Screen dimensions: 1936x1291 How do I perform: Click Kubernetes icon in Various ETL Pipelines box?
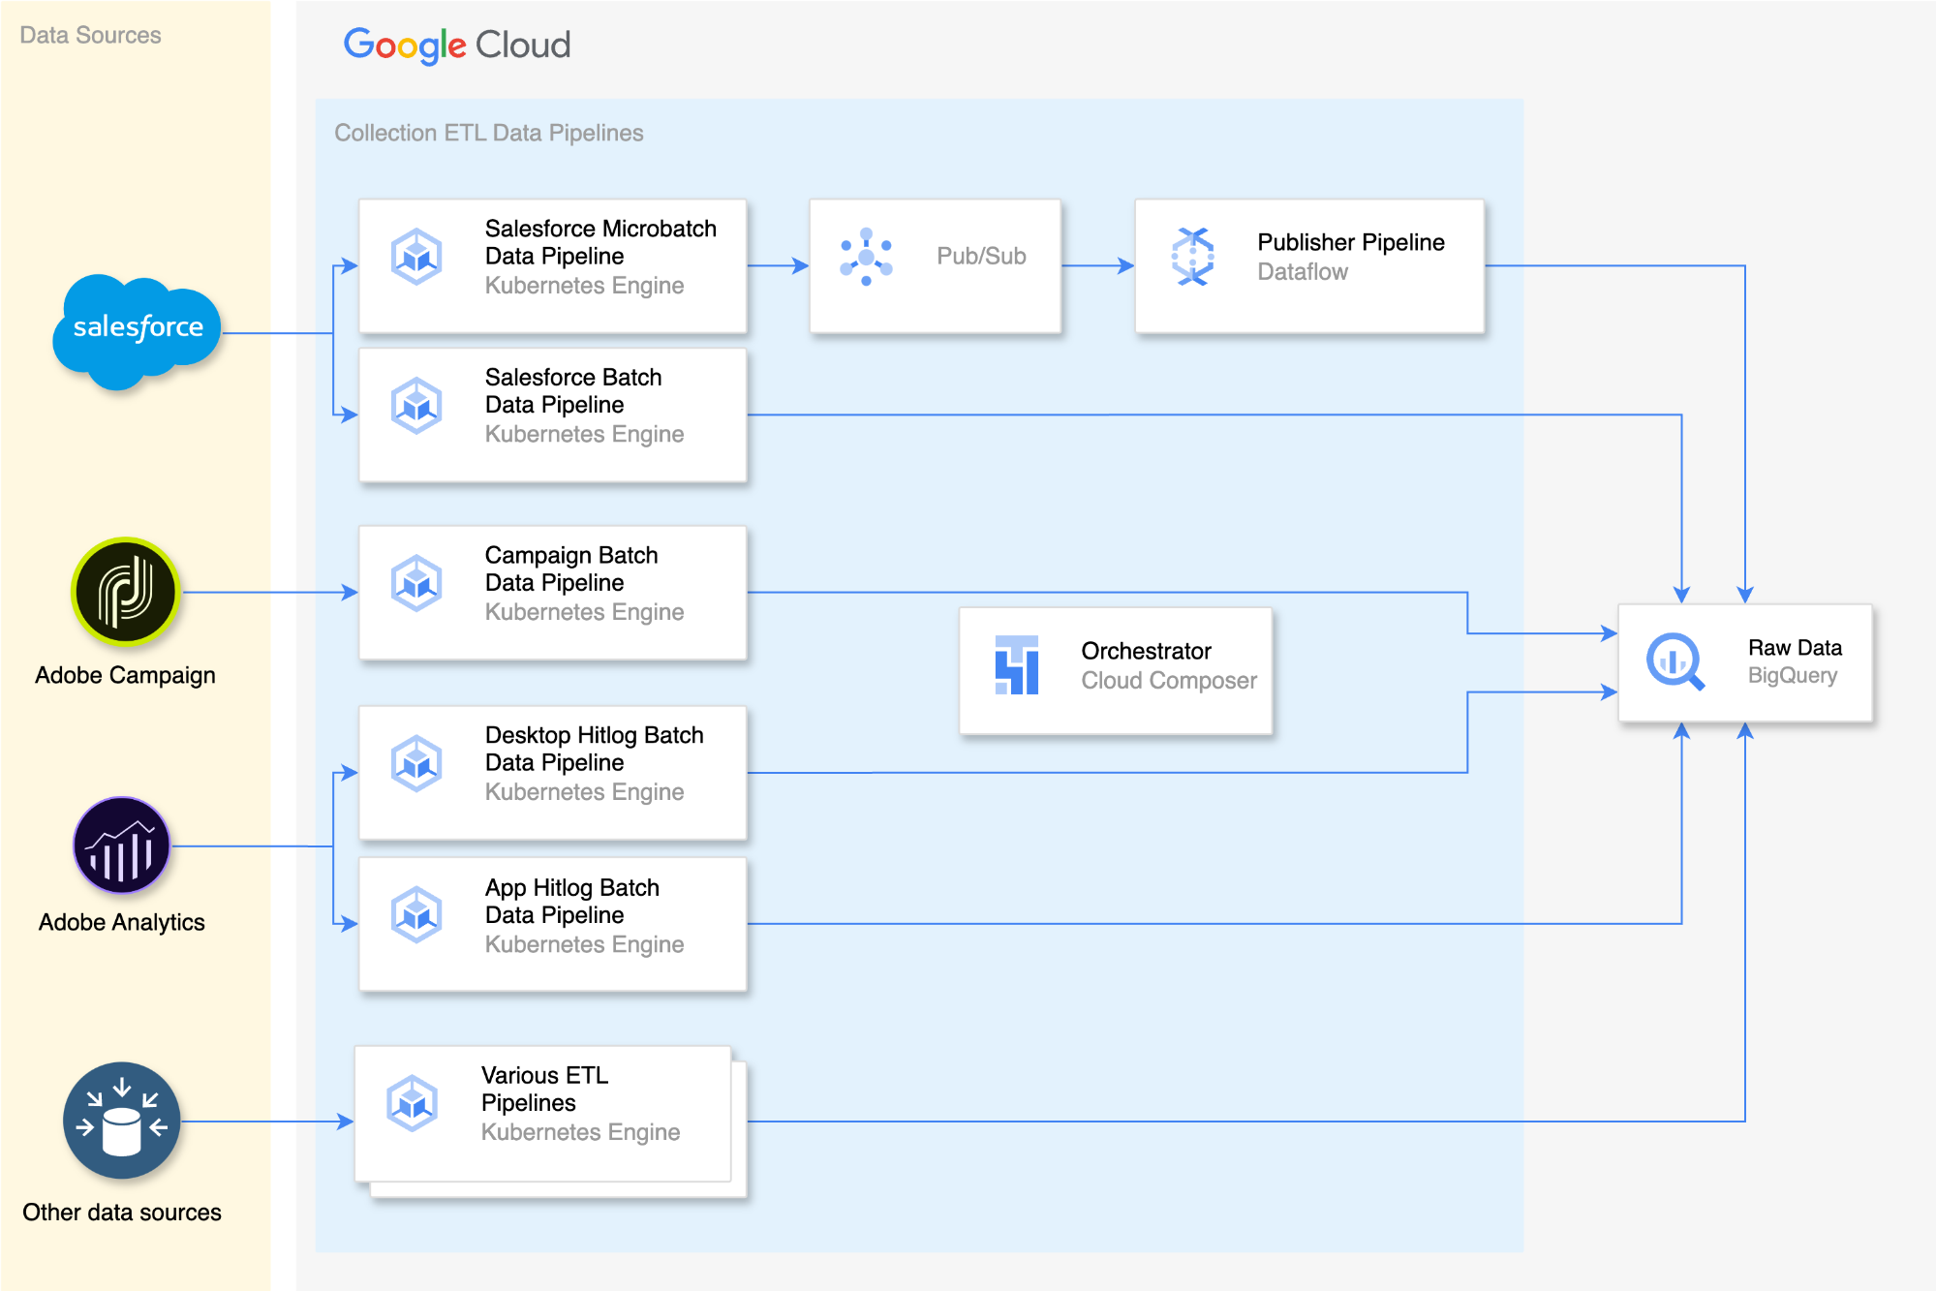[x=413, y=1103]
